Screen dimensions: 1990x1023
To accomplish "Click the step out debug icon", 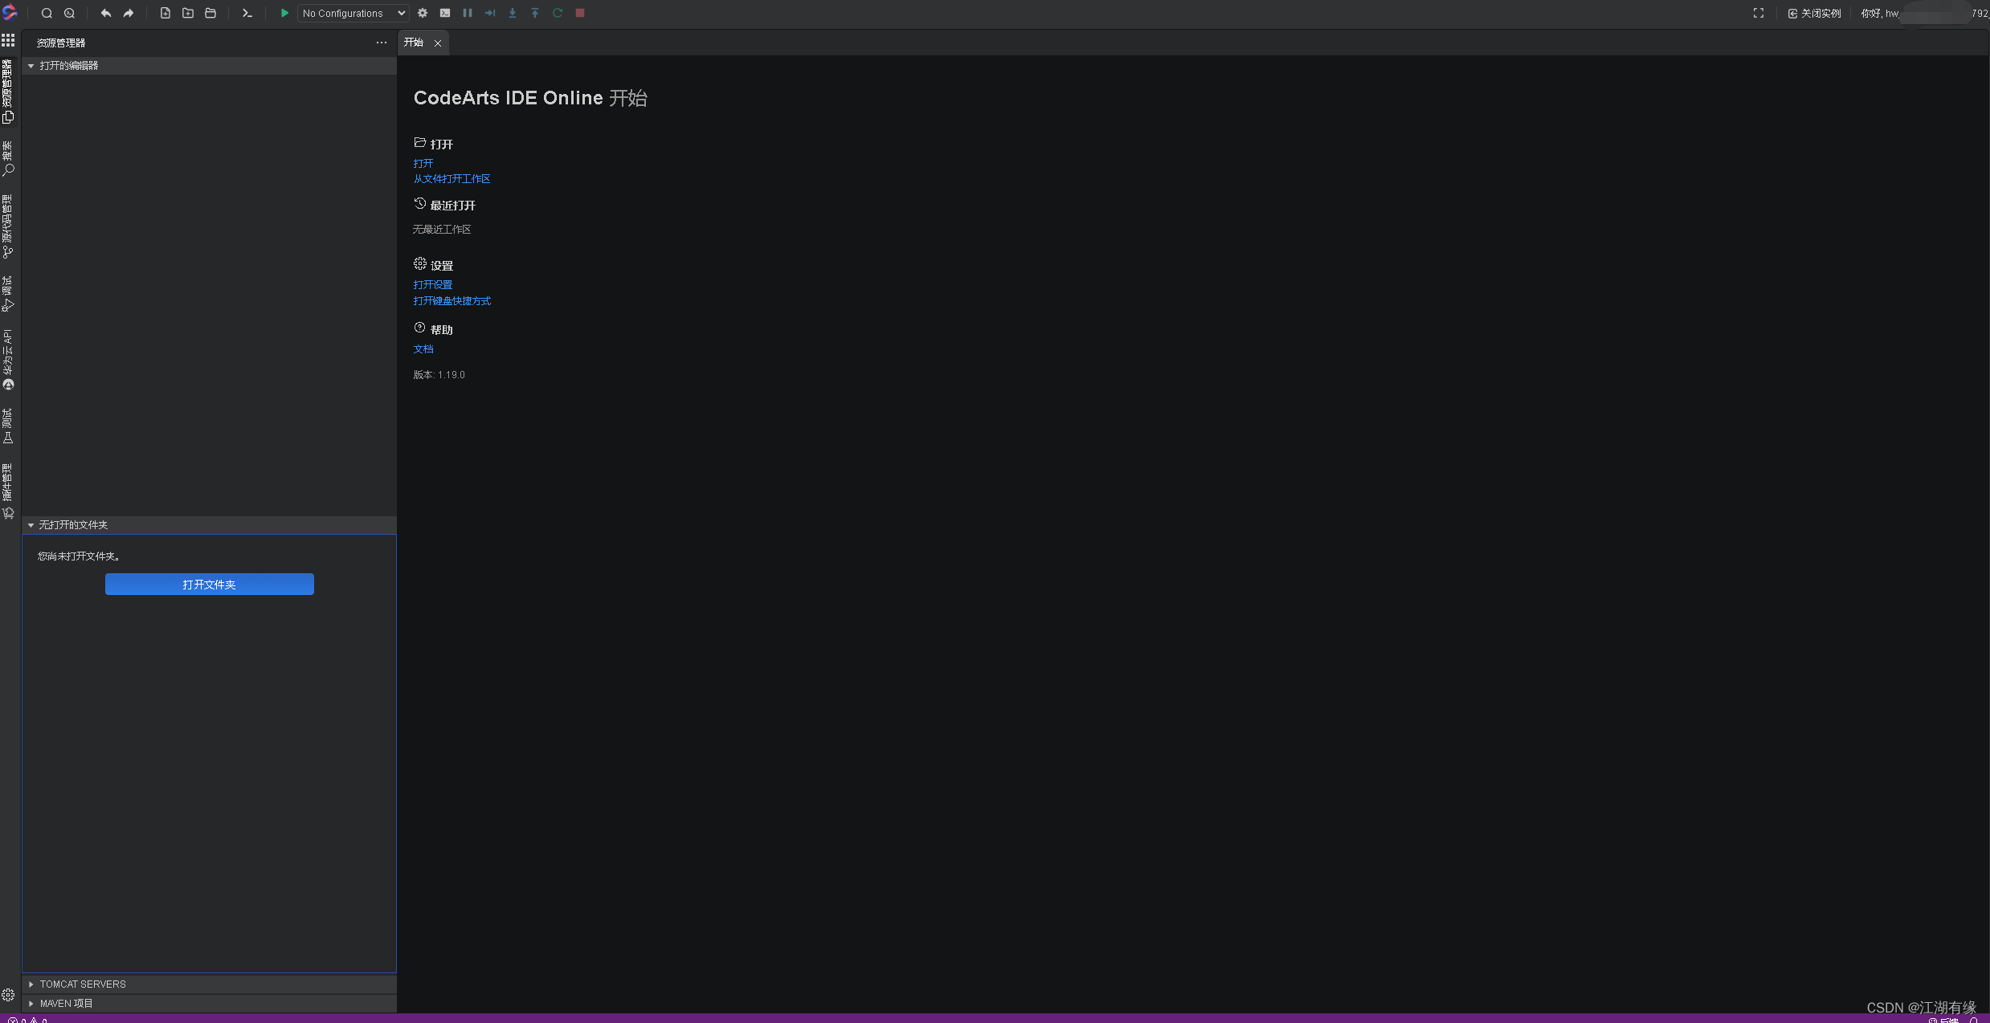I will point(535,13).
